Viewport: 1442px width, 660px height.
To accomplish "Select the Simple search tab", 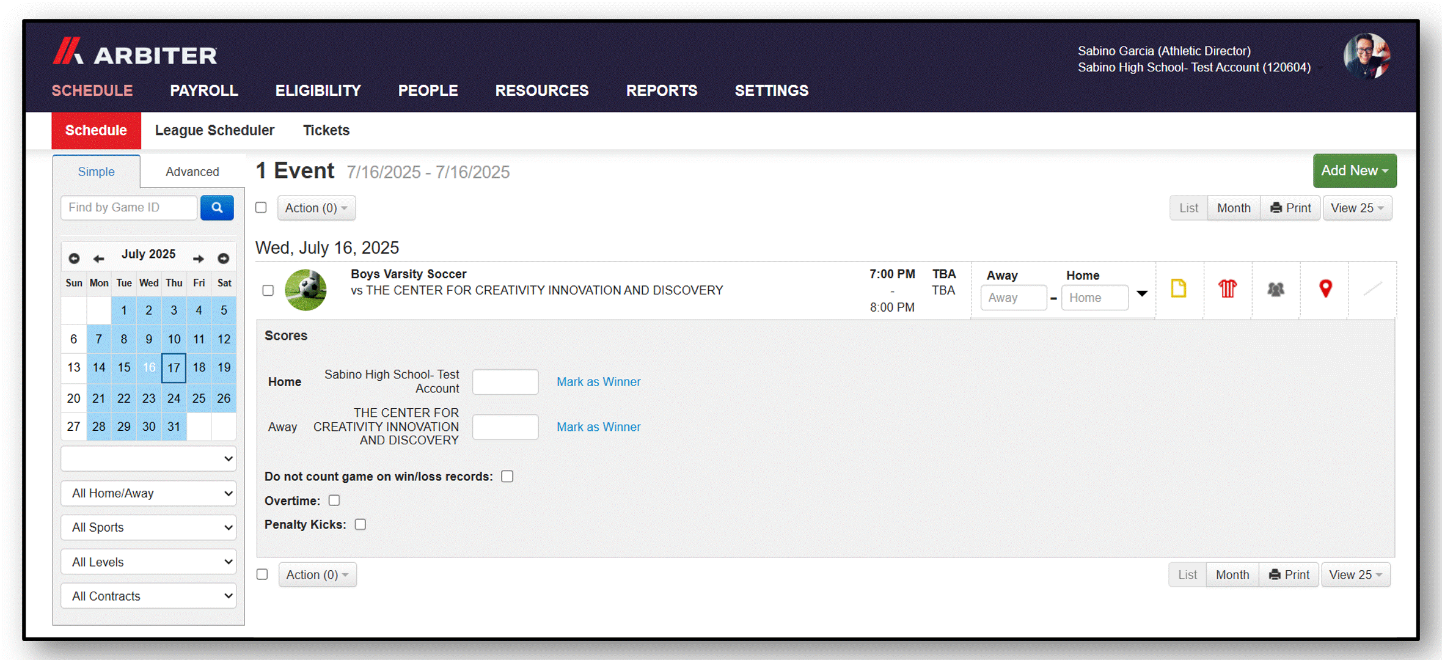I will (x=96, y=172).
